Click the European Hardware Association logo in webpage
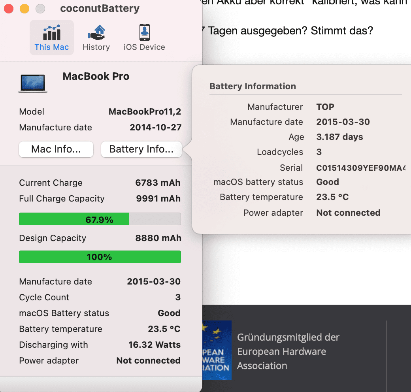411x392 pixels. click(x=217, y=350)
